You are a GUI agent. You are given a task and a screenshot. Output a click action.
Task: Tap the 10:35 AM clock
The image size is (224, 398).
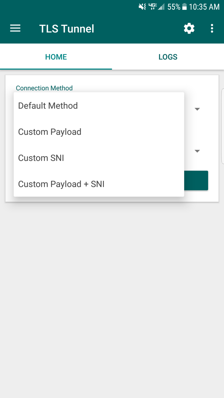tap(204, 7)
